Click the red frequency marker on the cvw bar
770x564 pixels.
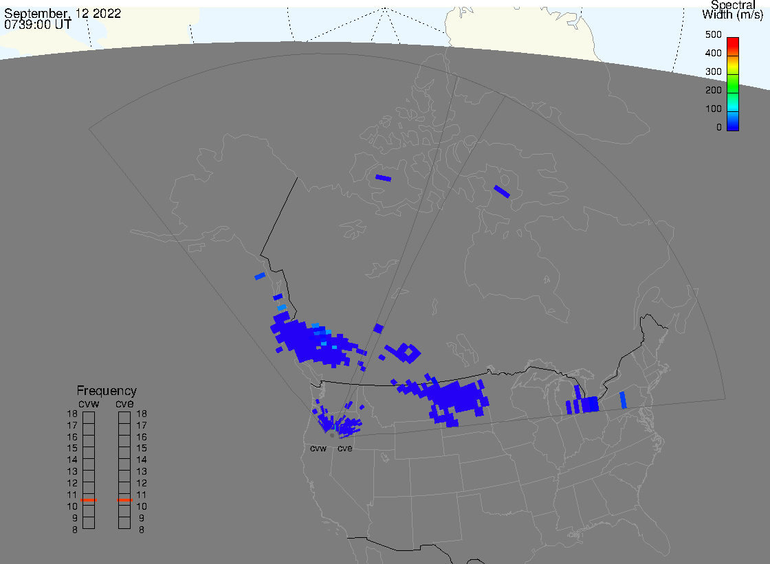[89, 500]
